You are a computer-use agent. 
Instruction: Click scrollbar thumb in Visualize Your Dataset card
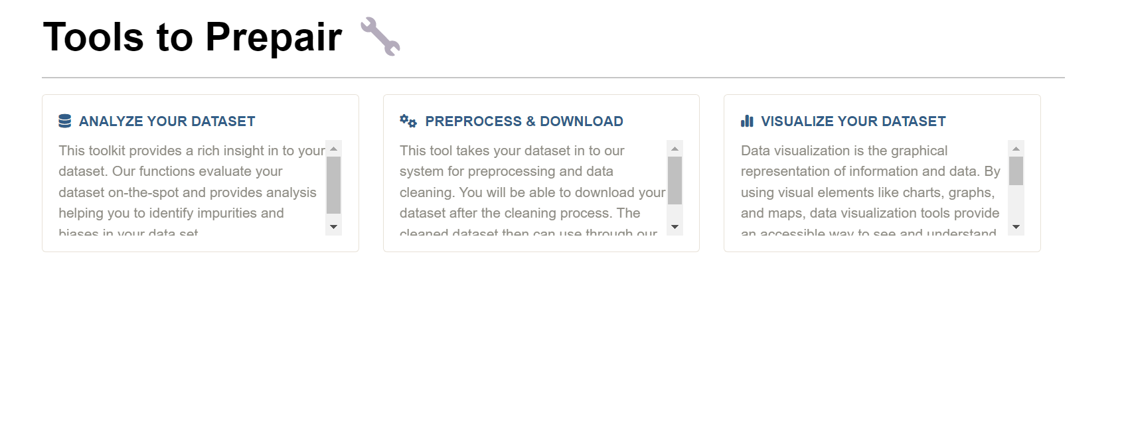[x=1016, y=171]
